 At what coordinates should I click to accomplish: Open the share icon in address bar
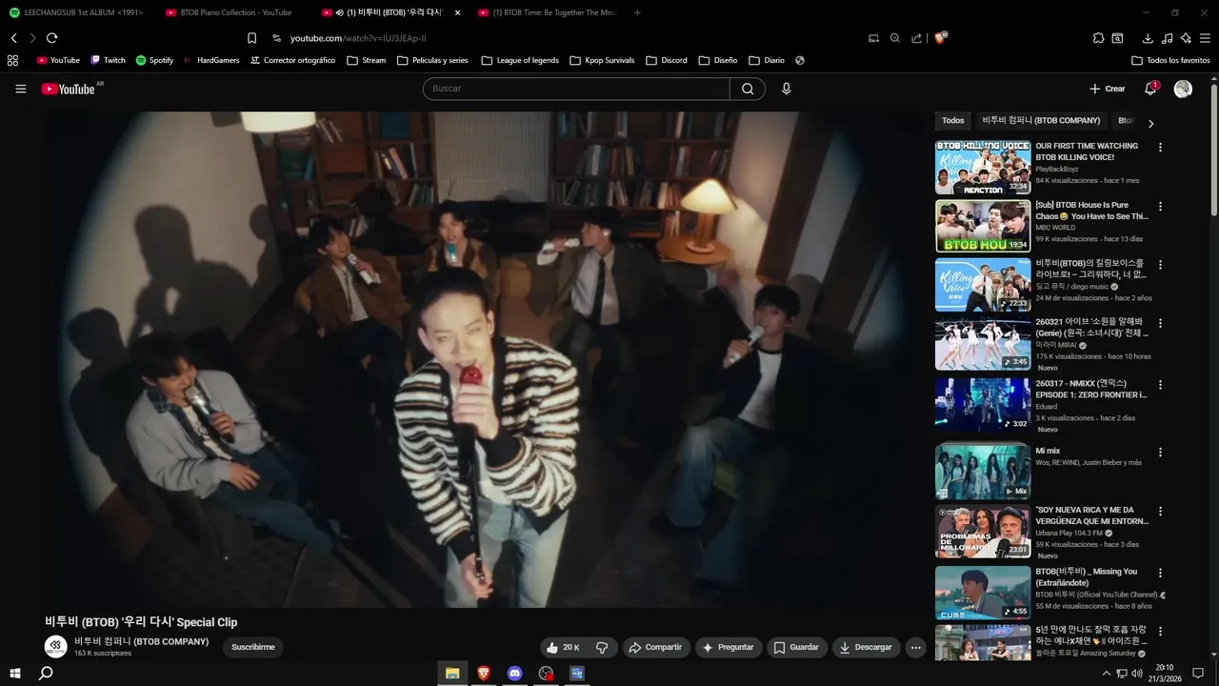(916, 38)
